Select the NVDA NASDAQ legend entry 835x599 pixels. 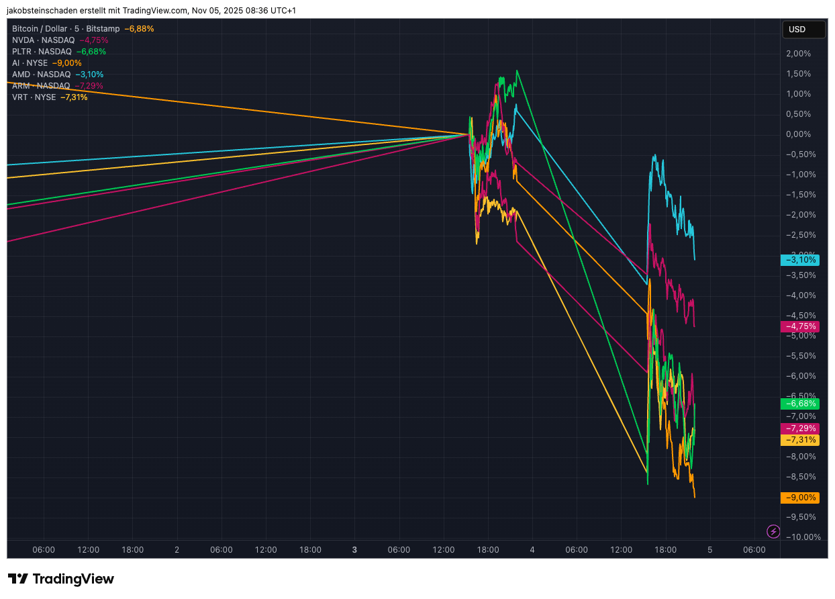click(x=43, y=40)
